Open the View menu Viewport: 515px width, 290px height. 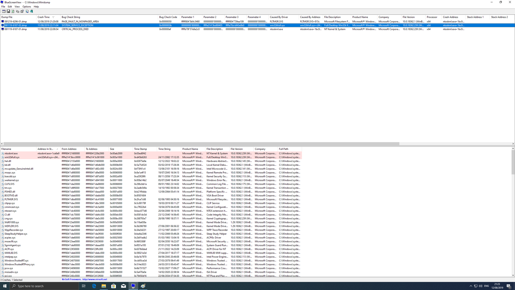tap(17, 7)
